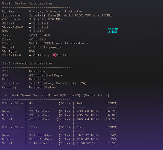The width and height of the screenshot is (163, 150).
Task: Click the 64k read IOPS '(6.7k)'
Action: tap(112, 111)
